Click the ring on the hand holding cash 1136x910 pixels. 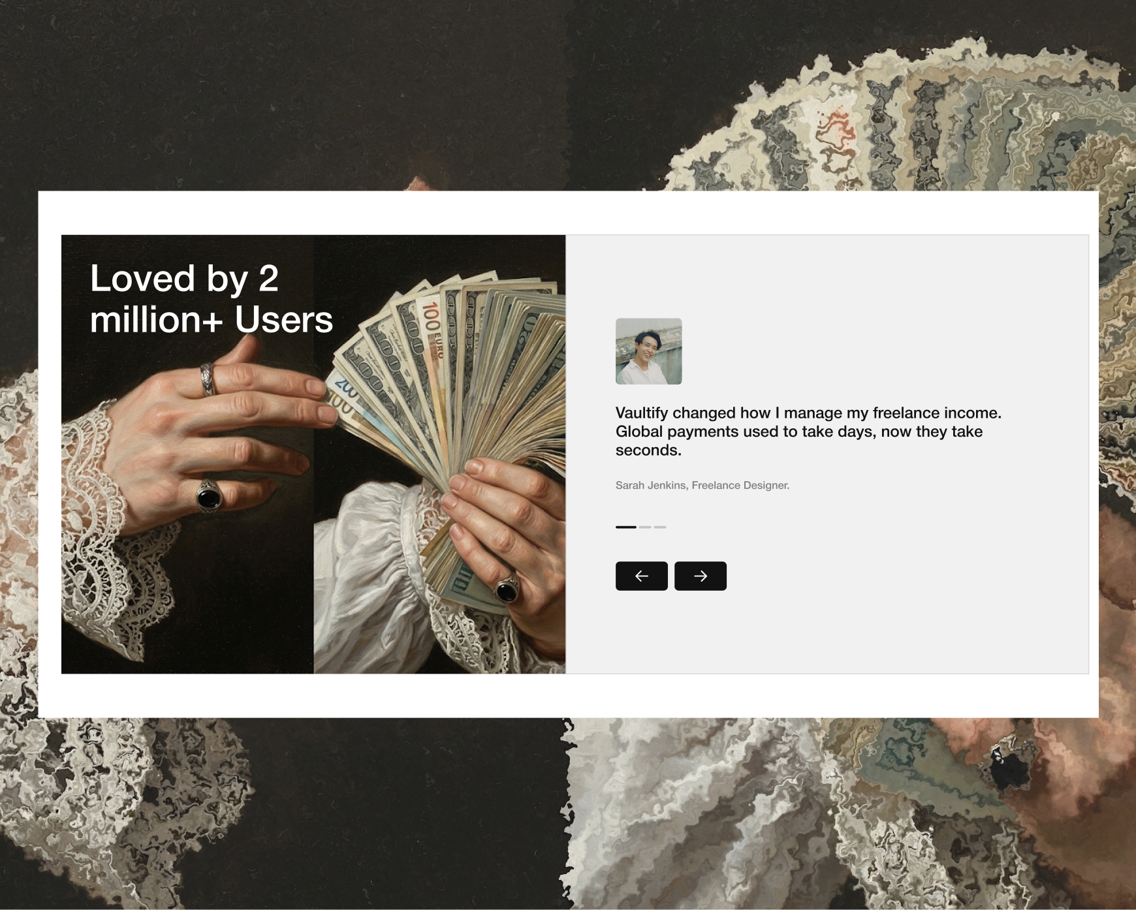pos(506,589)
